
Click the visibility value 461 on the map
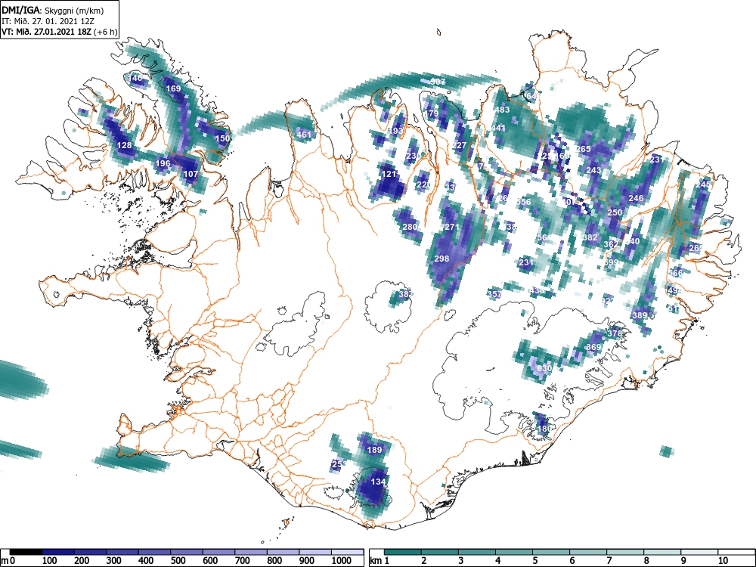304,135
